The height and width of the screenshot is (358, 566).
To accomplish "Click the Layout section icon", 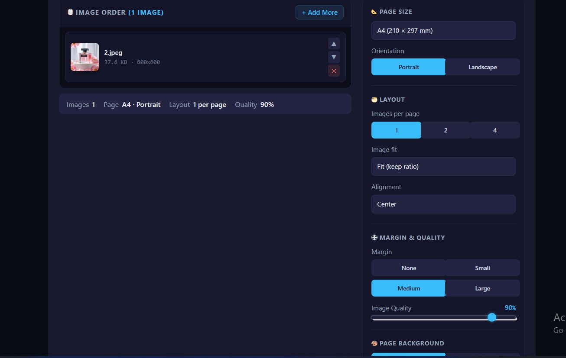I will [374, 100].
